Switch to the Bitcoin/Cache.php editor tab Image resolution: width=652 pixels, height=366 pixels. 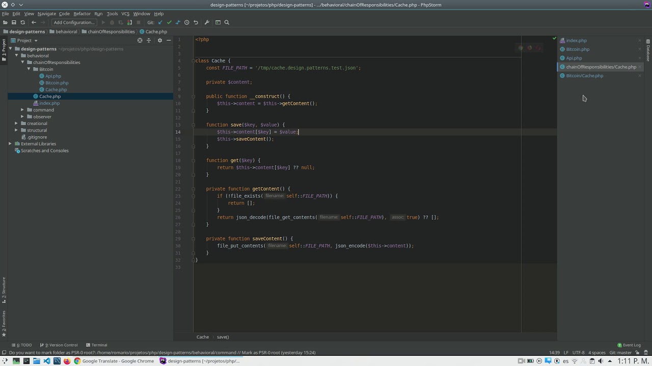[x=584, y=76]
